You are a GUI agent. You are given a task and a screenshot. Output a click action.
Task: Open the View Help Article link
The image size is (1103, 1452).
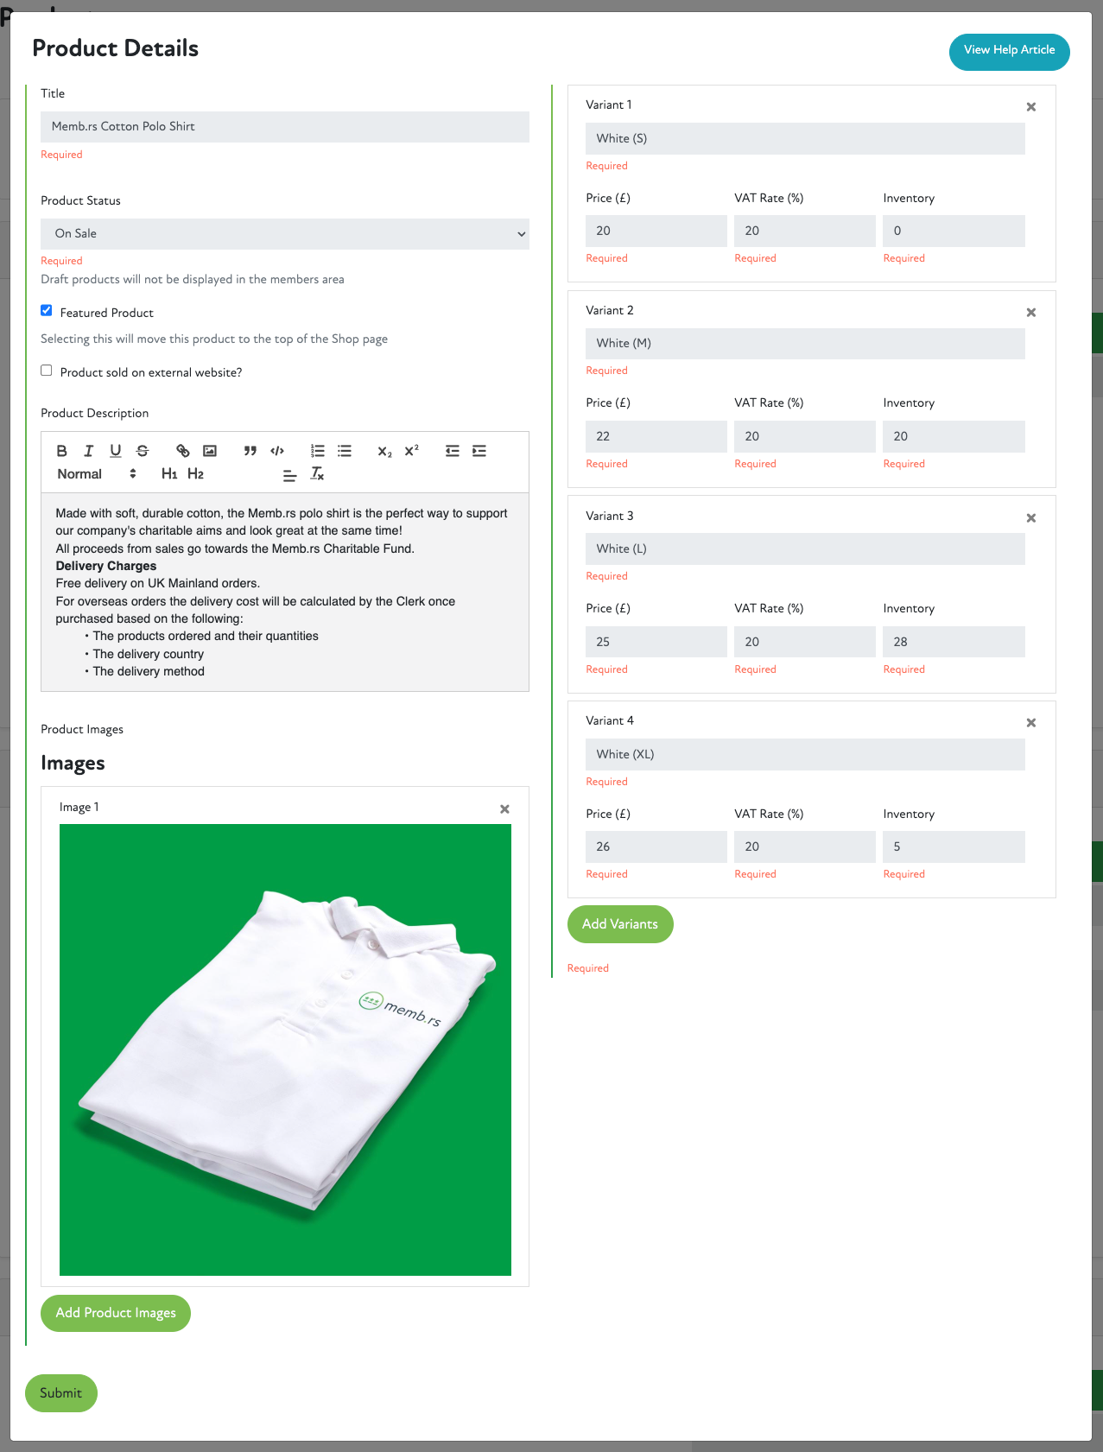[1009, 51]
